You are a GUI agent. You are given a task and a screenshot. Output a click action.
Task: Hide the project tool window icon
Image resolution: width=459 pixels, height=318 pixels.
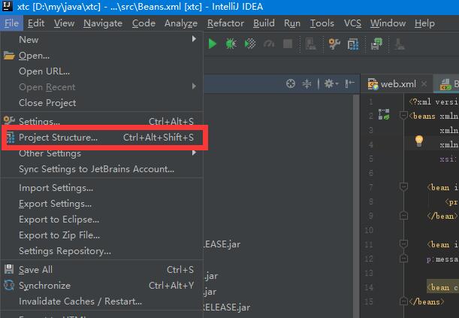coord(349,83)
